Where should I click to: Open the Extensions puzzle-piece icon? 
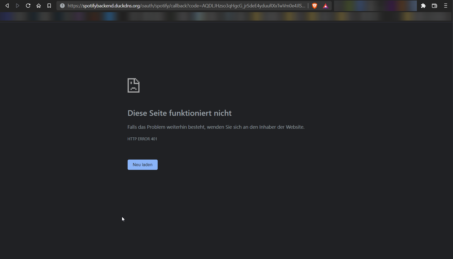pos(423,6)
